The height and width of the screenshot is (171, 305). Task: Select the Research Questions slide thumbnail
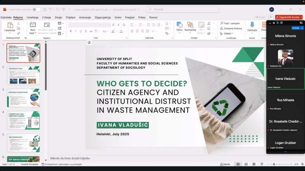pos(23,98)
